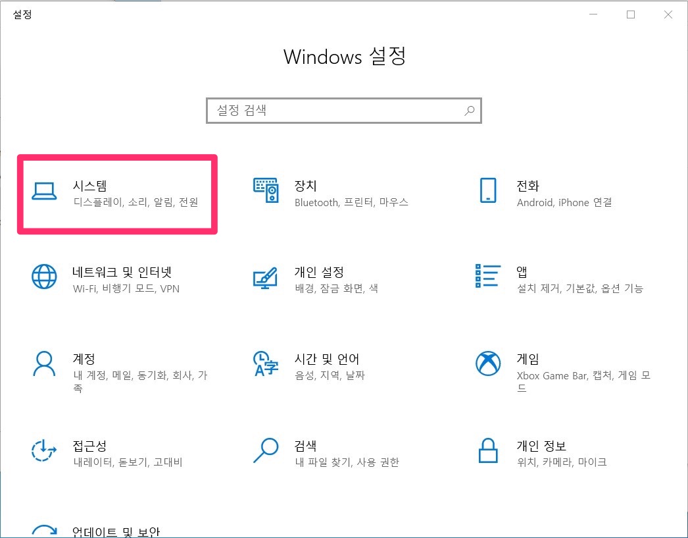Click the text Android, iPhone 연결

pyautogui.click(x=564, y=202)
